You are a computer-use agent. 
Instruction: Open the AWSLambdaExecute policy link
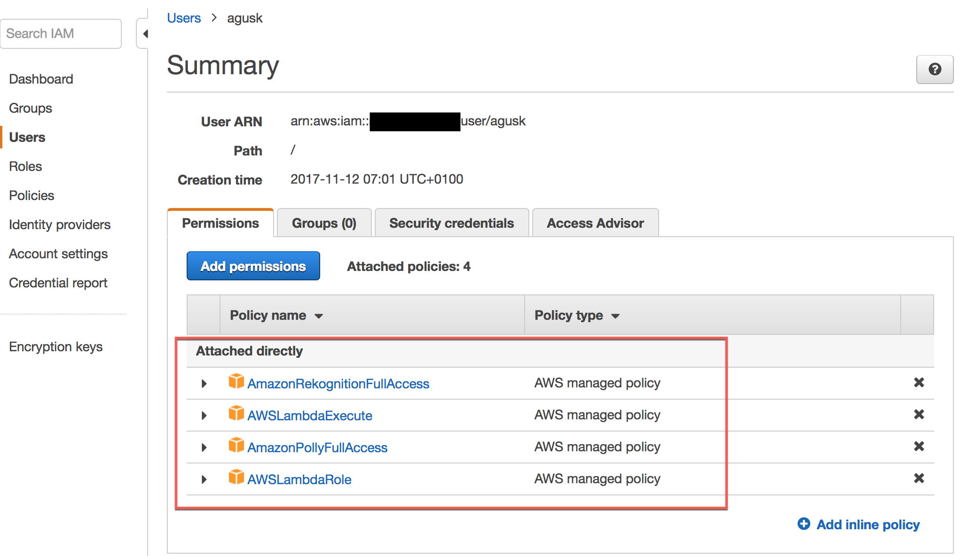(310, 416)
